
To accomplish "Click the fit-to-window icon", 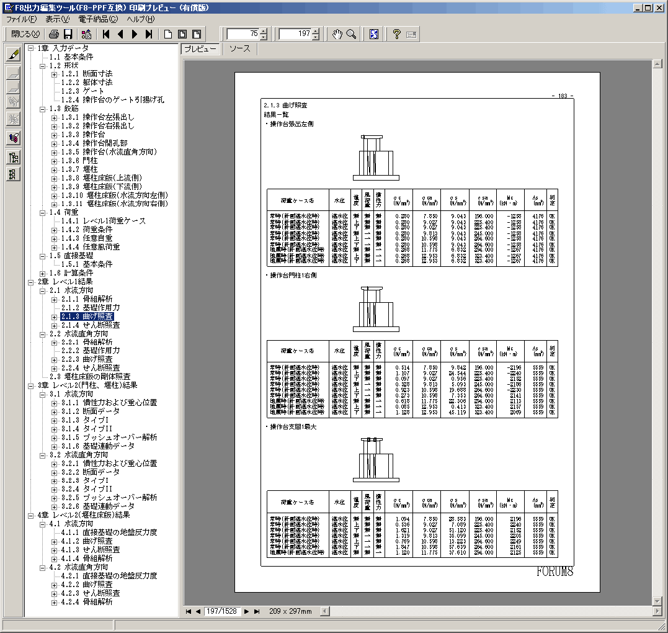I will 373,34.
